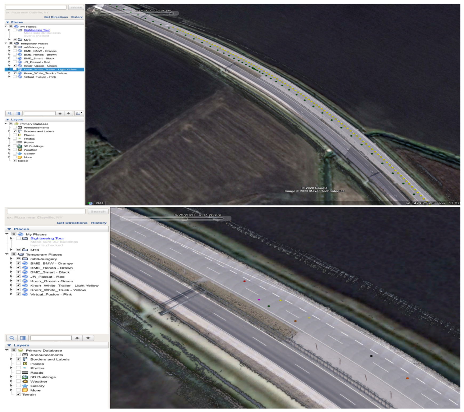Image resolution: width=464 pixels, height=412 pixels.
Task: Click the time slider handle under 4:07:28 pm
Action: [184, 219]
